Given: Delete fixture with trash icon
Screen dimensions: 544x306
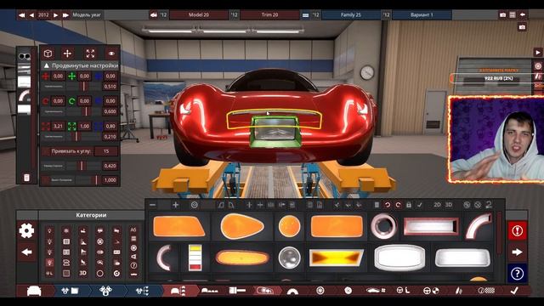Looking at the screenshot, I should [x=26, y=178].
